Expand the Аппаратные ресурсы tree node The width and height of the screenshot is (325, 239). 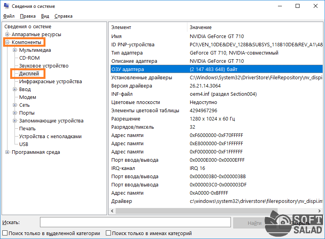[x=7, y=35]
